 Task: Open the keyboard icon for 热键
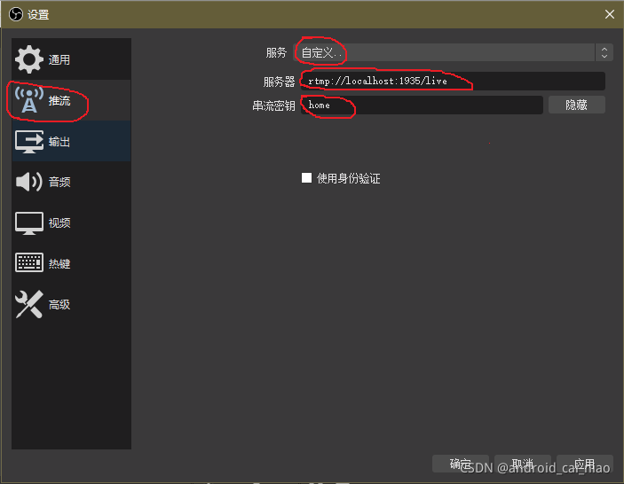[x=29, y=263]
